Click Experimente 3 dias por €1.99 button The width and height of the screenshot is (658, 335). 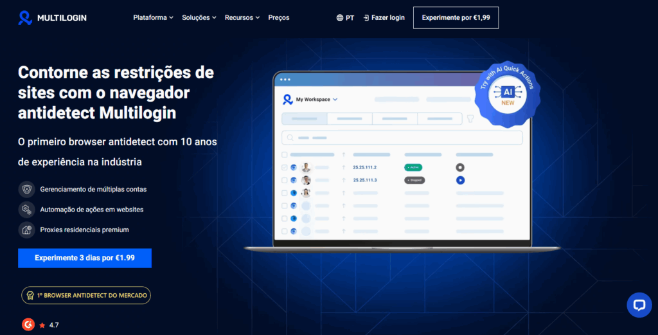click(x=85, y=258)
